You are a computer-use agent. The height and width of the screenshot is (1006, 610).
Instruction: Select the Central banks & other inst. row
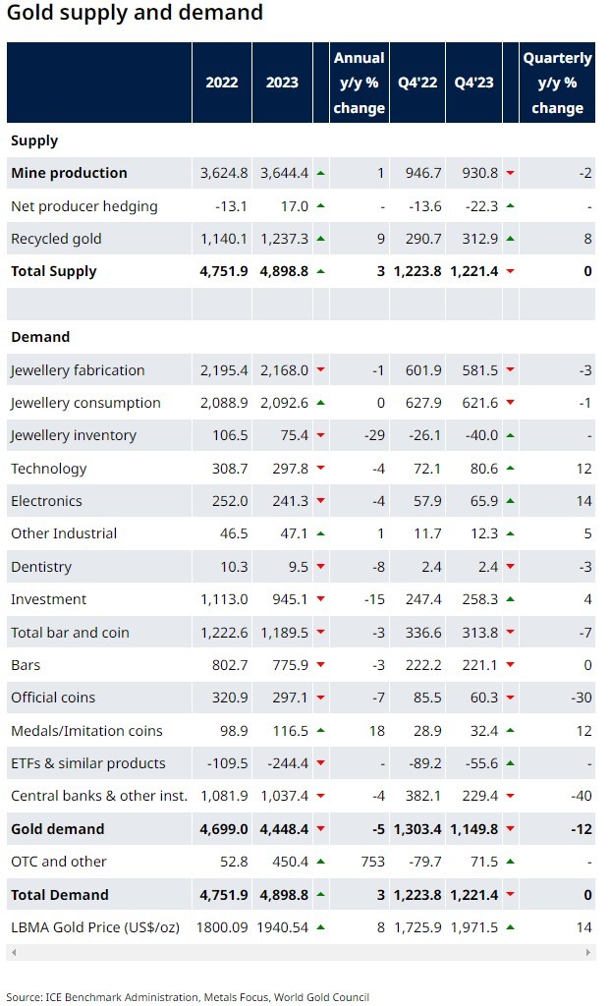pyautogui.click(x=301, y=796)
